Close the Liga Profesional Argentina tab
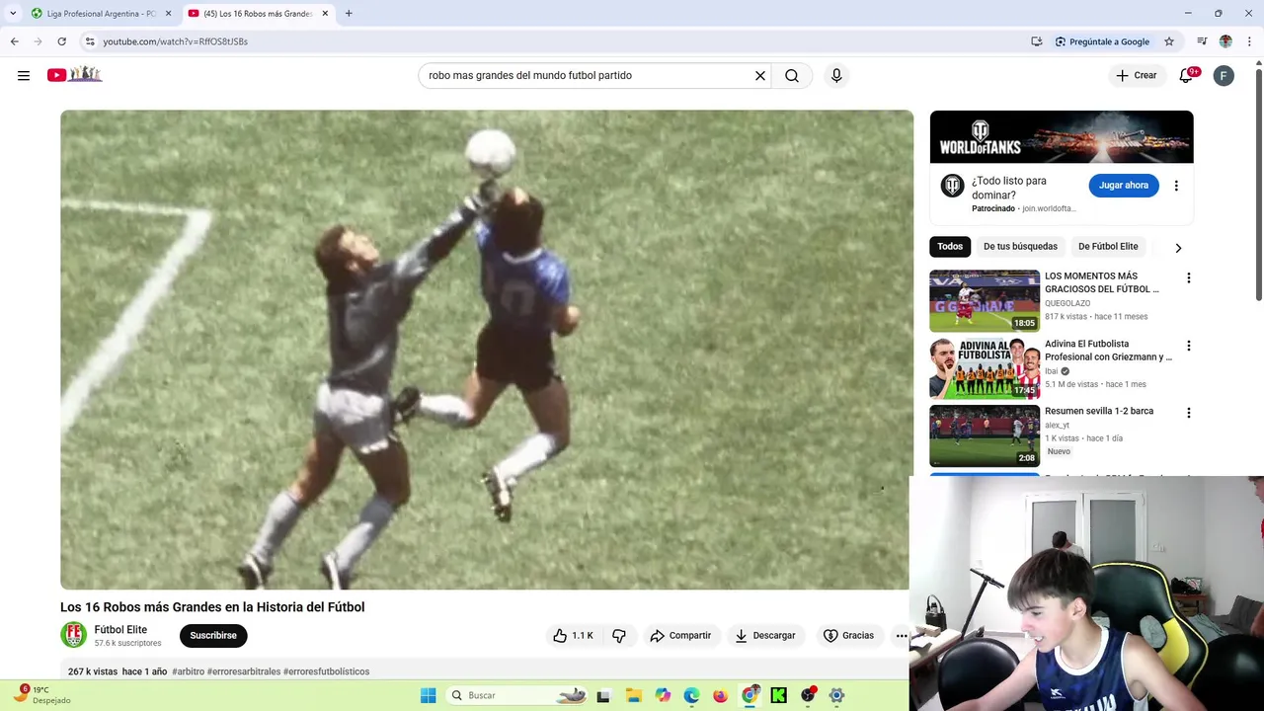 tap(168, 14)
